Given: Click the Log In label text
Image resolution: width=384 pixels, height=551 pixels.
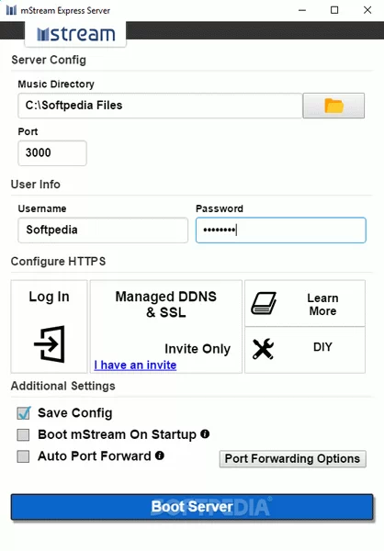Looking at the screenshot, I should 49,297.
